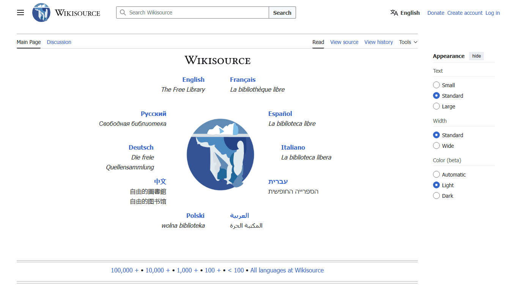Click the Wikisource iceberg logo in header
Image resolution: width=518 pixels, height=291 pixels.
pyautogui.click(x=41, y=13)
